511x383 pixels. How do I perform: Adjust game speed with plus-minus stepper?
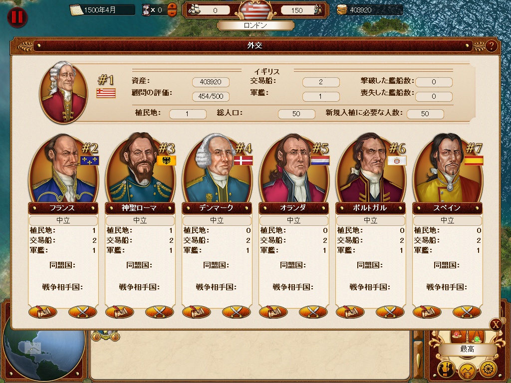(x=172, y=10)
